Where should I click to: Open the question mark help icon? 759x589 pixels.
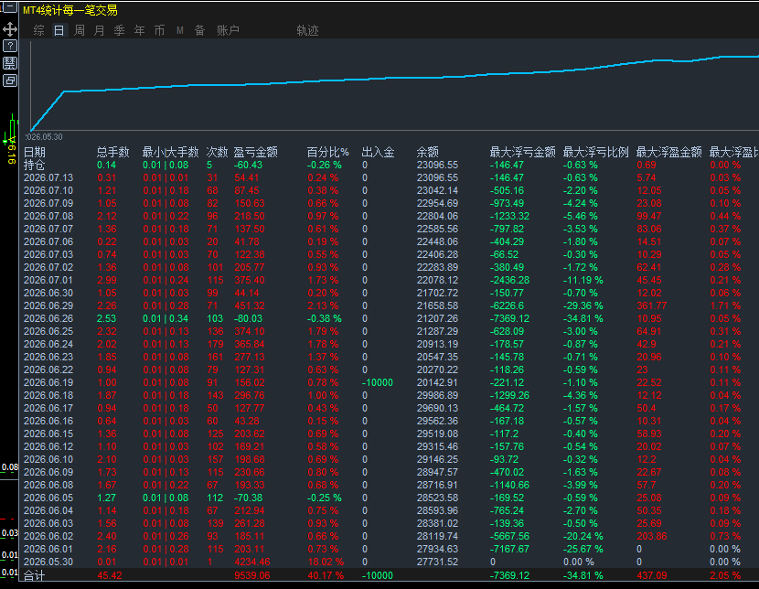point(10,46)
